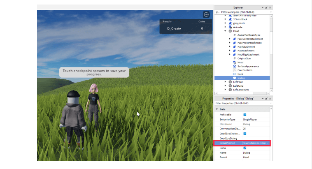Click the LeftFoot part icon
This screenshot has height=169, width=312.
tap(230, 82)
